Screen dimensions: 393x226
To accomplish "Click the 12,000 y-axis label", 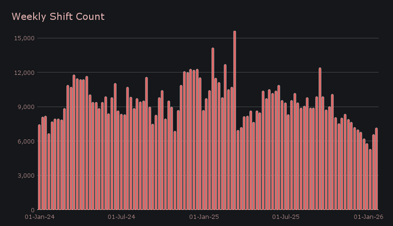I will 24,72.
